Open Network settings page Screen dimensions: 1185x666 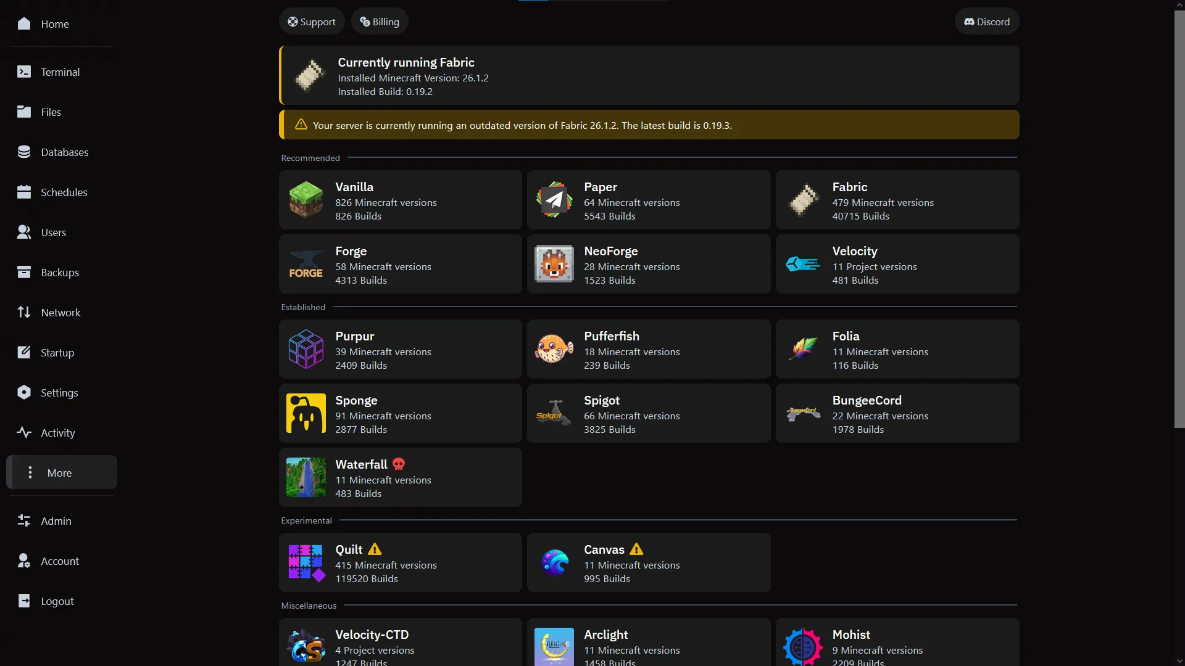pos(62,312)
